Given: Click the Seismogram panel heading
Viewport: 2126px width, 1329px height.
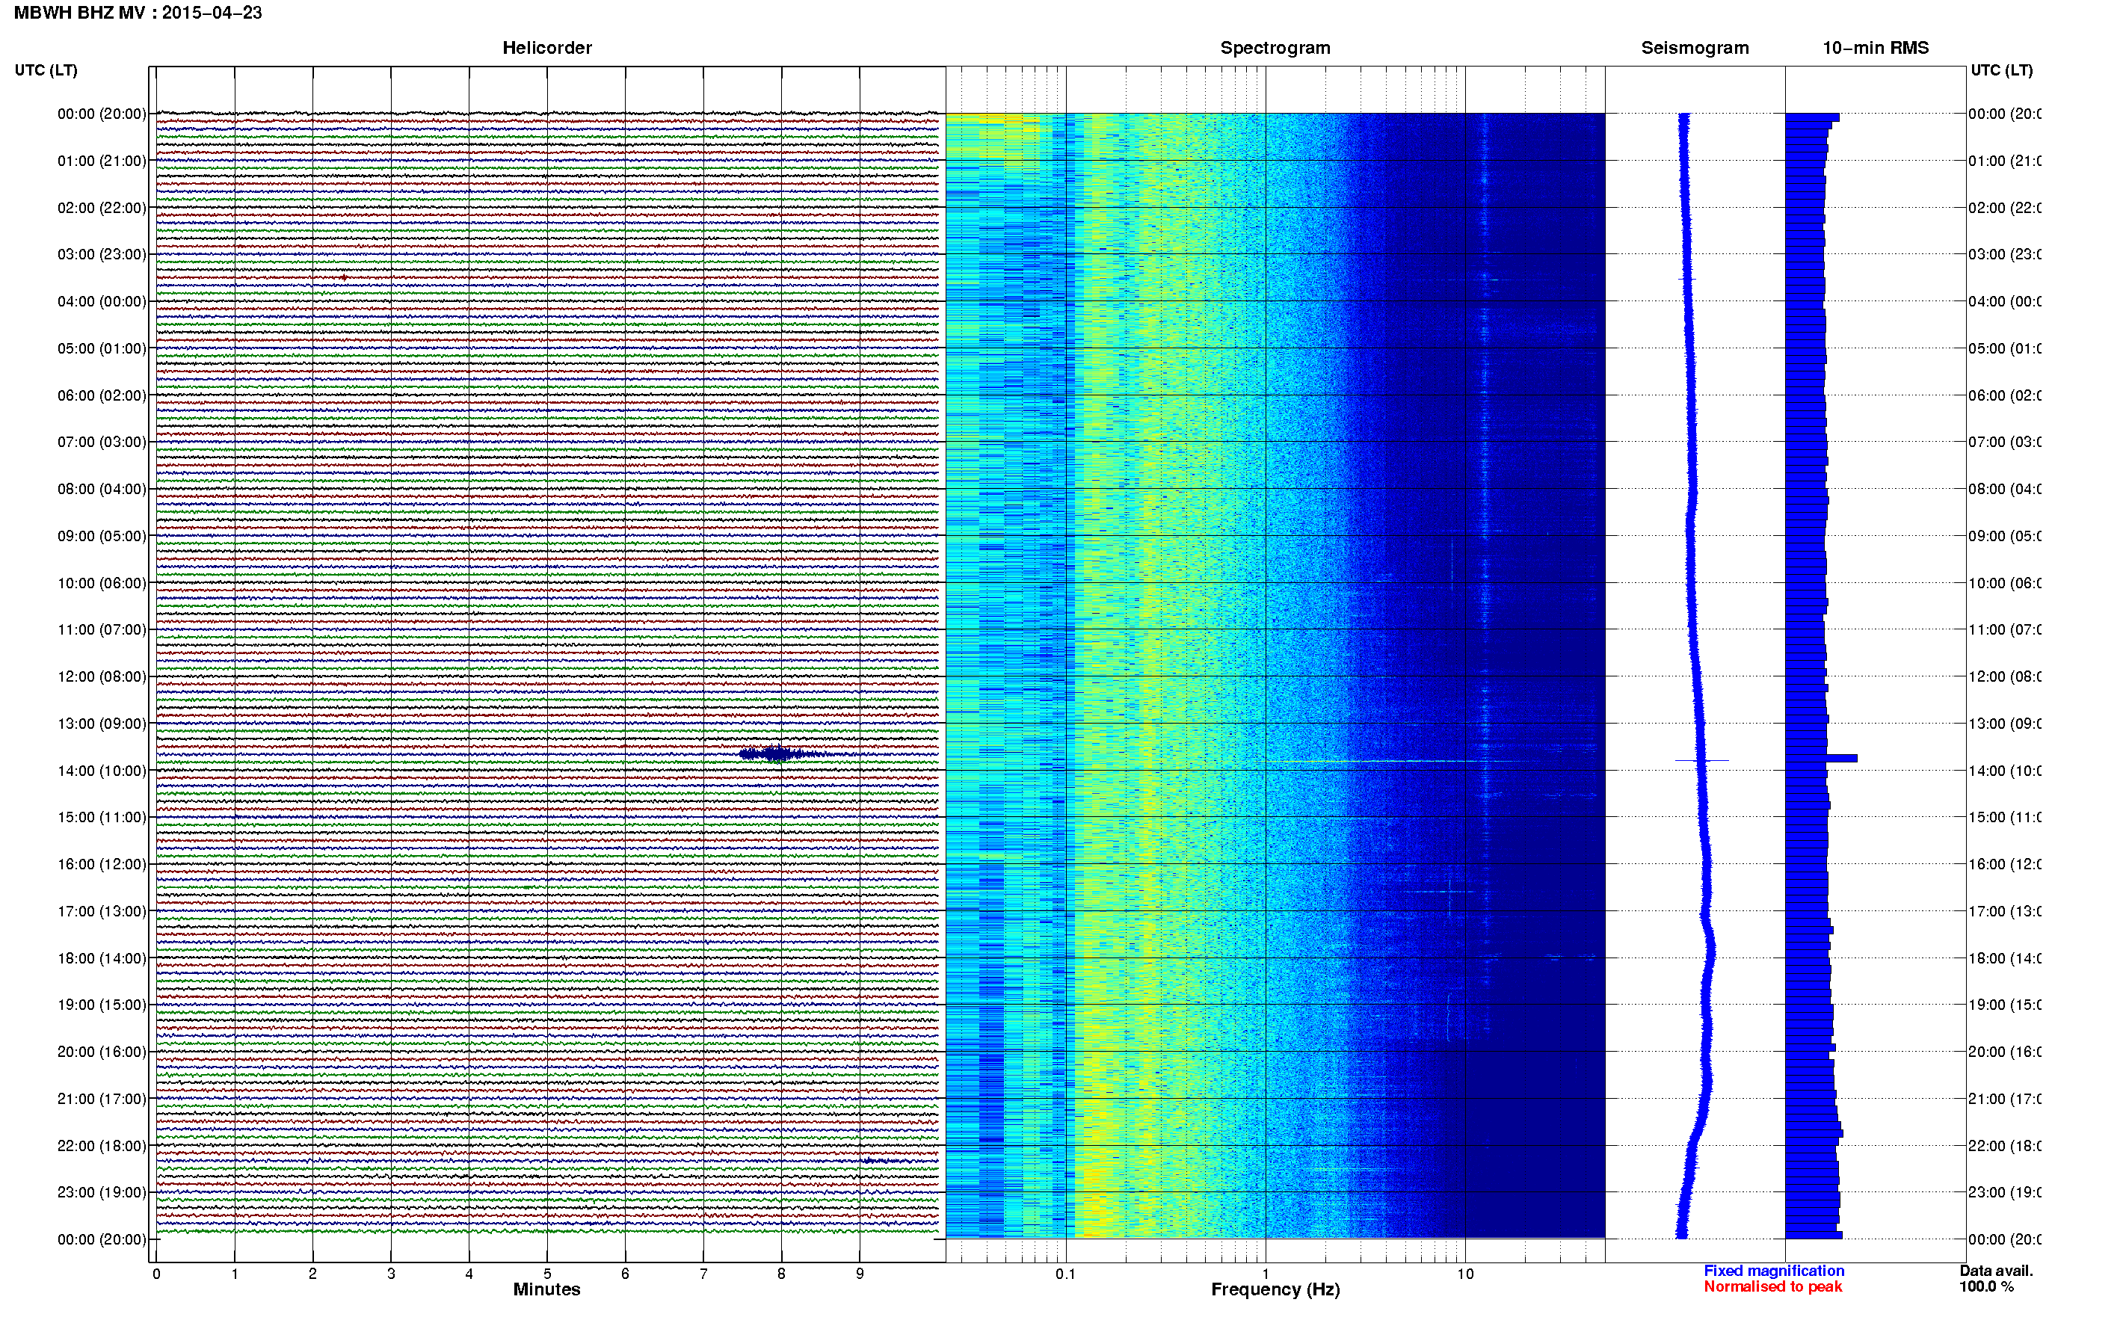Looking at the screenshot, I should 1695,49.
